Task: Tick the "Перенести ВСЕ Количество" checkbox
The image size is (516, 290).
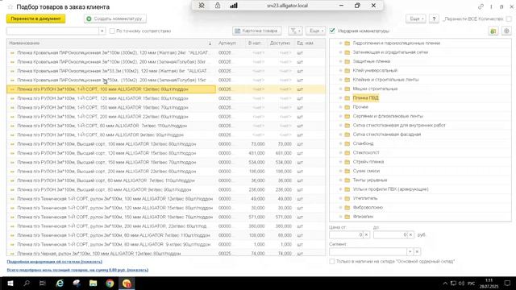Action: (x=509, y=19)
